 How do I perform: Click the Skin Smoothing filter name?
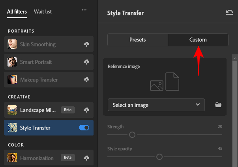[38, 45]
